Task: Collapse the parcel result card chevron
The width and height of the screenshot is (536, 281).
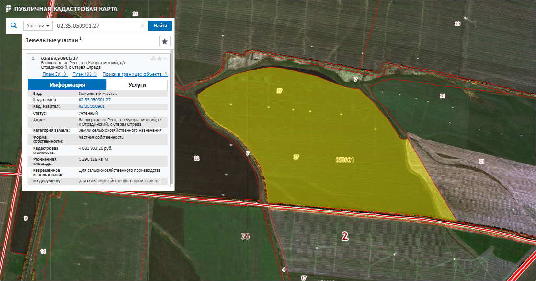Action: point(165,59)
